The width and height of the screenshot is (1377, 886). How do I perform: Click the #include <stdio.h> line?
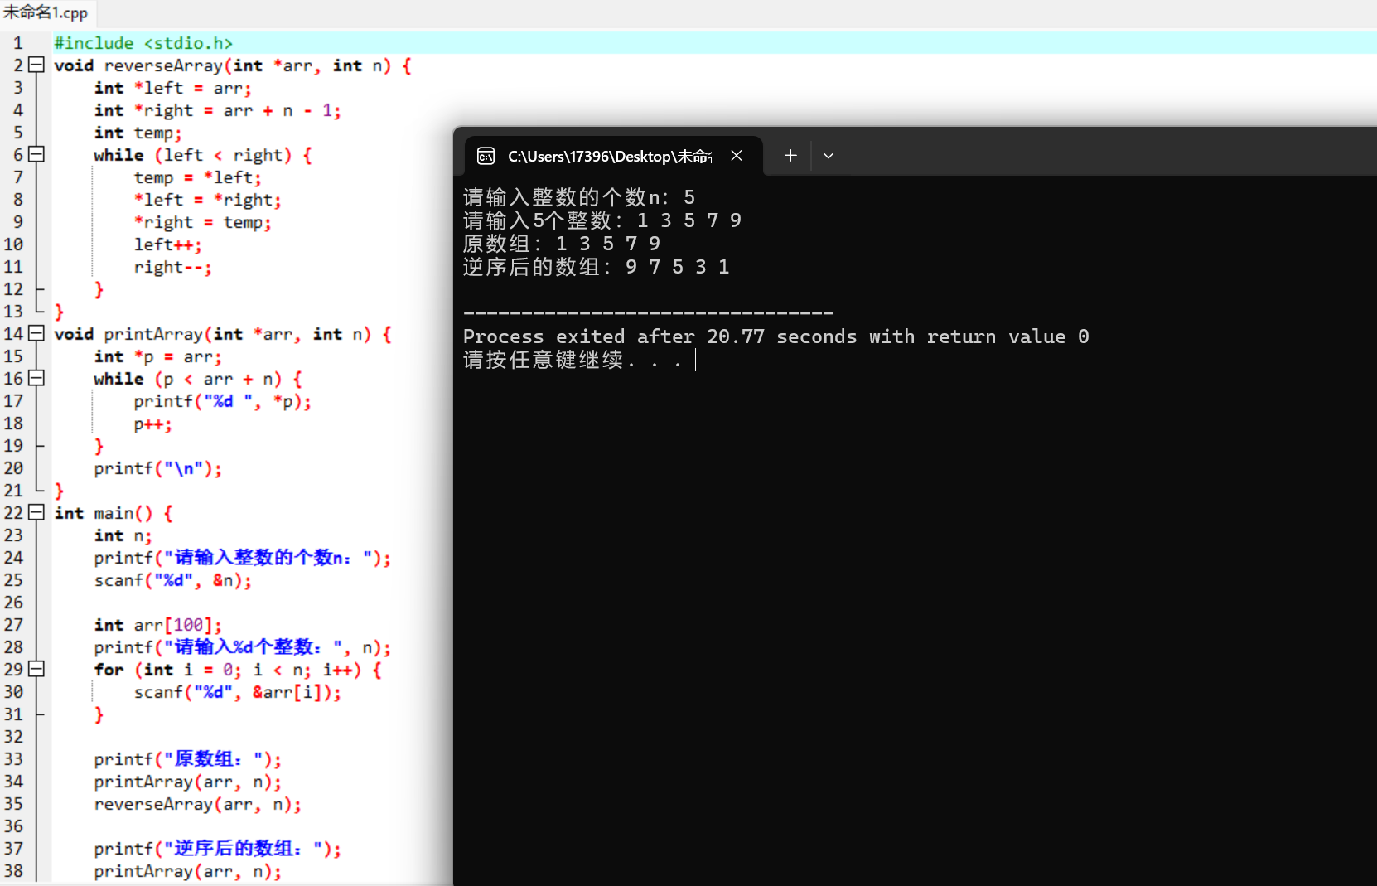coord(143,43)
